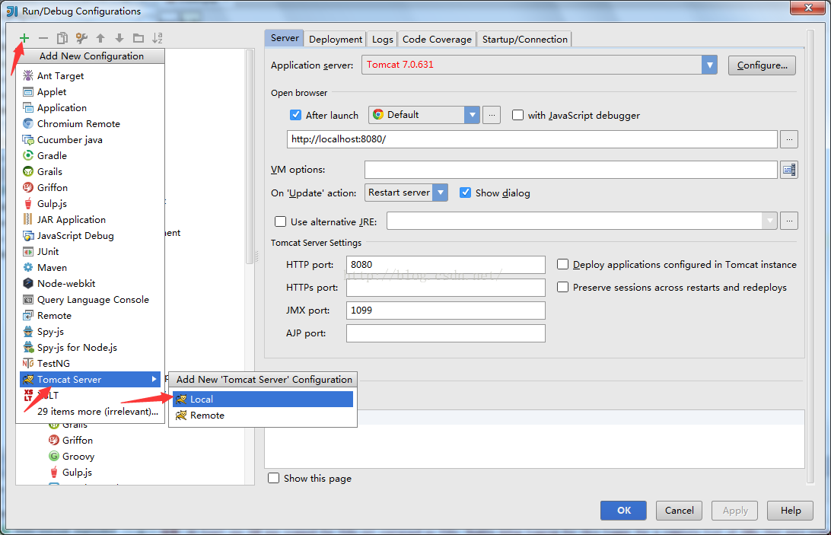
Task: Switch to the Server tab
Action: point(285,38)
